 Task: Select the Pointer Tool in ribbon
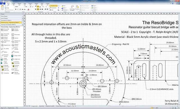(53, 6)
